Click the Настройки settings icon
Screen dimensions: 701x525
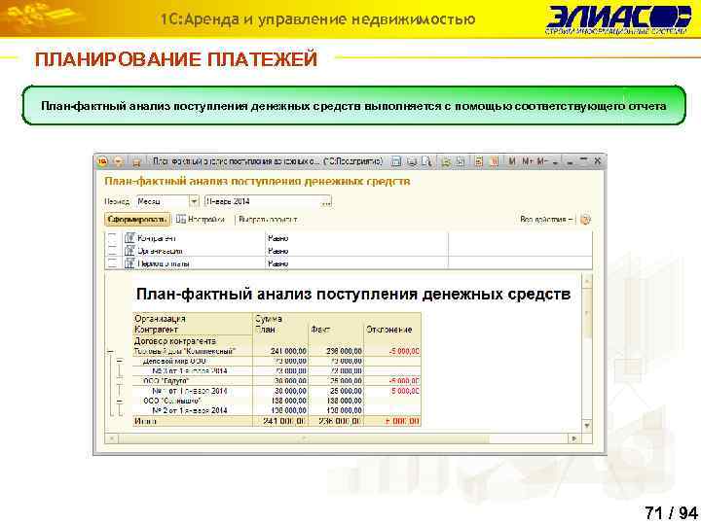pos(181,219)
